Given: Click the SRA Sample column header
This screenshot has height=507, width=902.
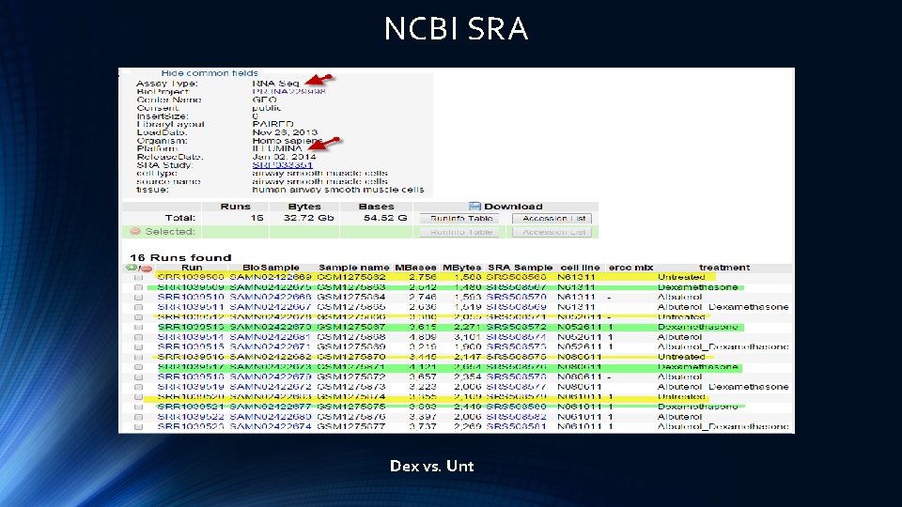Looking at the screenshot, I should pyautogui.click(x=520, y=268).
